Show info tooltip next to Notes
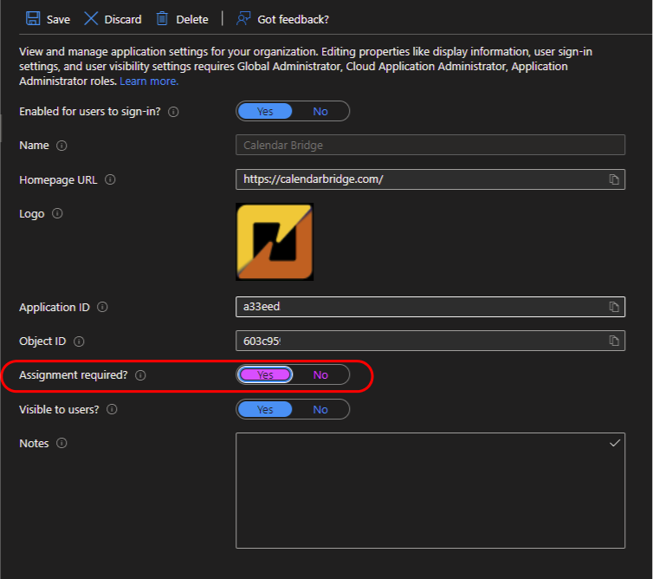Screen dimensions: 653x579 61,443
